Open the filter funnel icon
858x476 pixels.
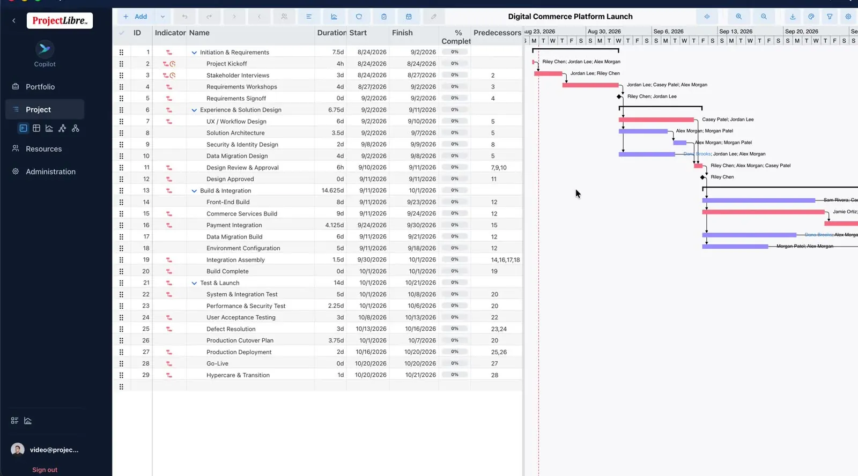click(830, 17)
